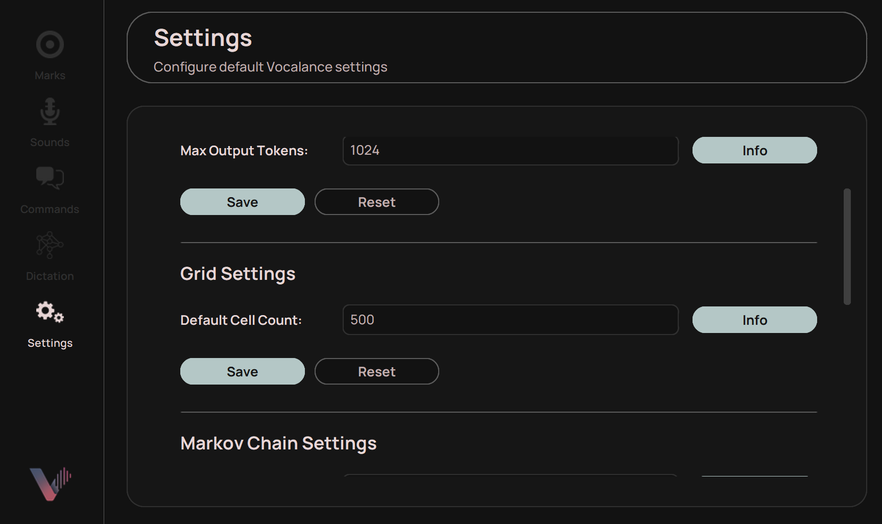View Info for Default Cell Count
This screenshot has height=524, width=882.
point(754,320)
